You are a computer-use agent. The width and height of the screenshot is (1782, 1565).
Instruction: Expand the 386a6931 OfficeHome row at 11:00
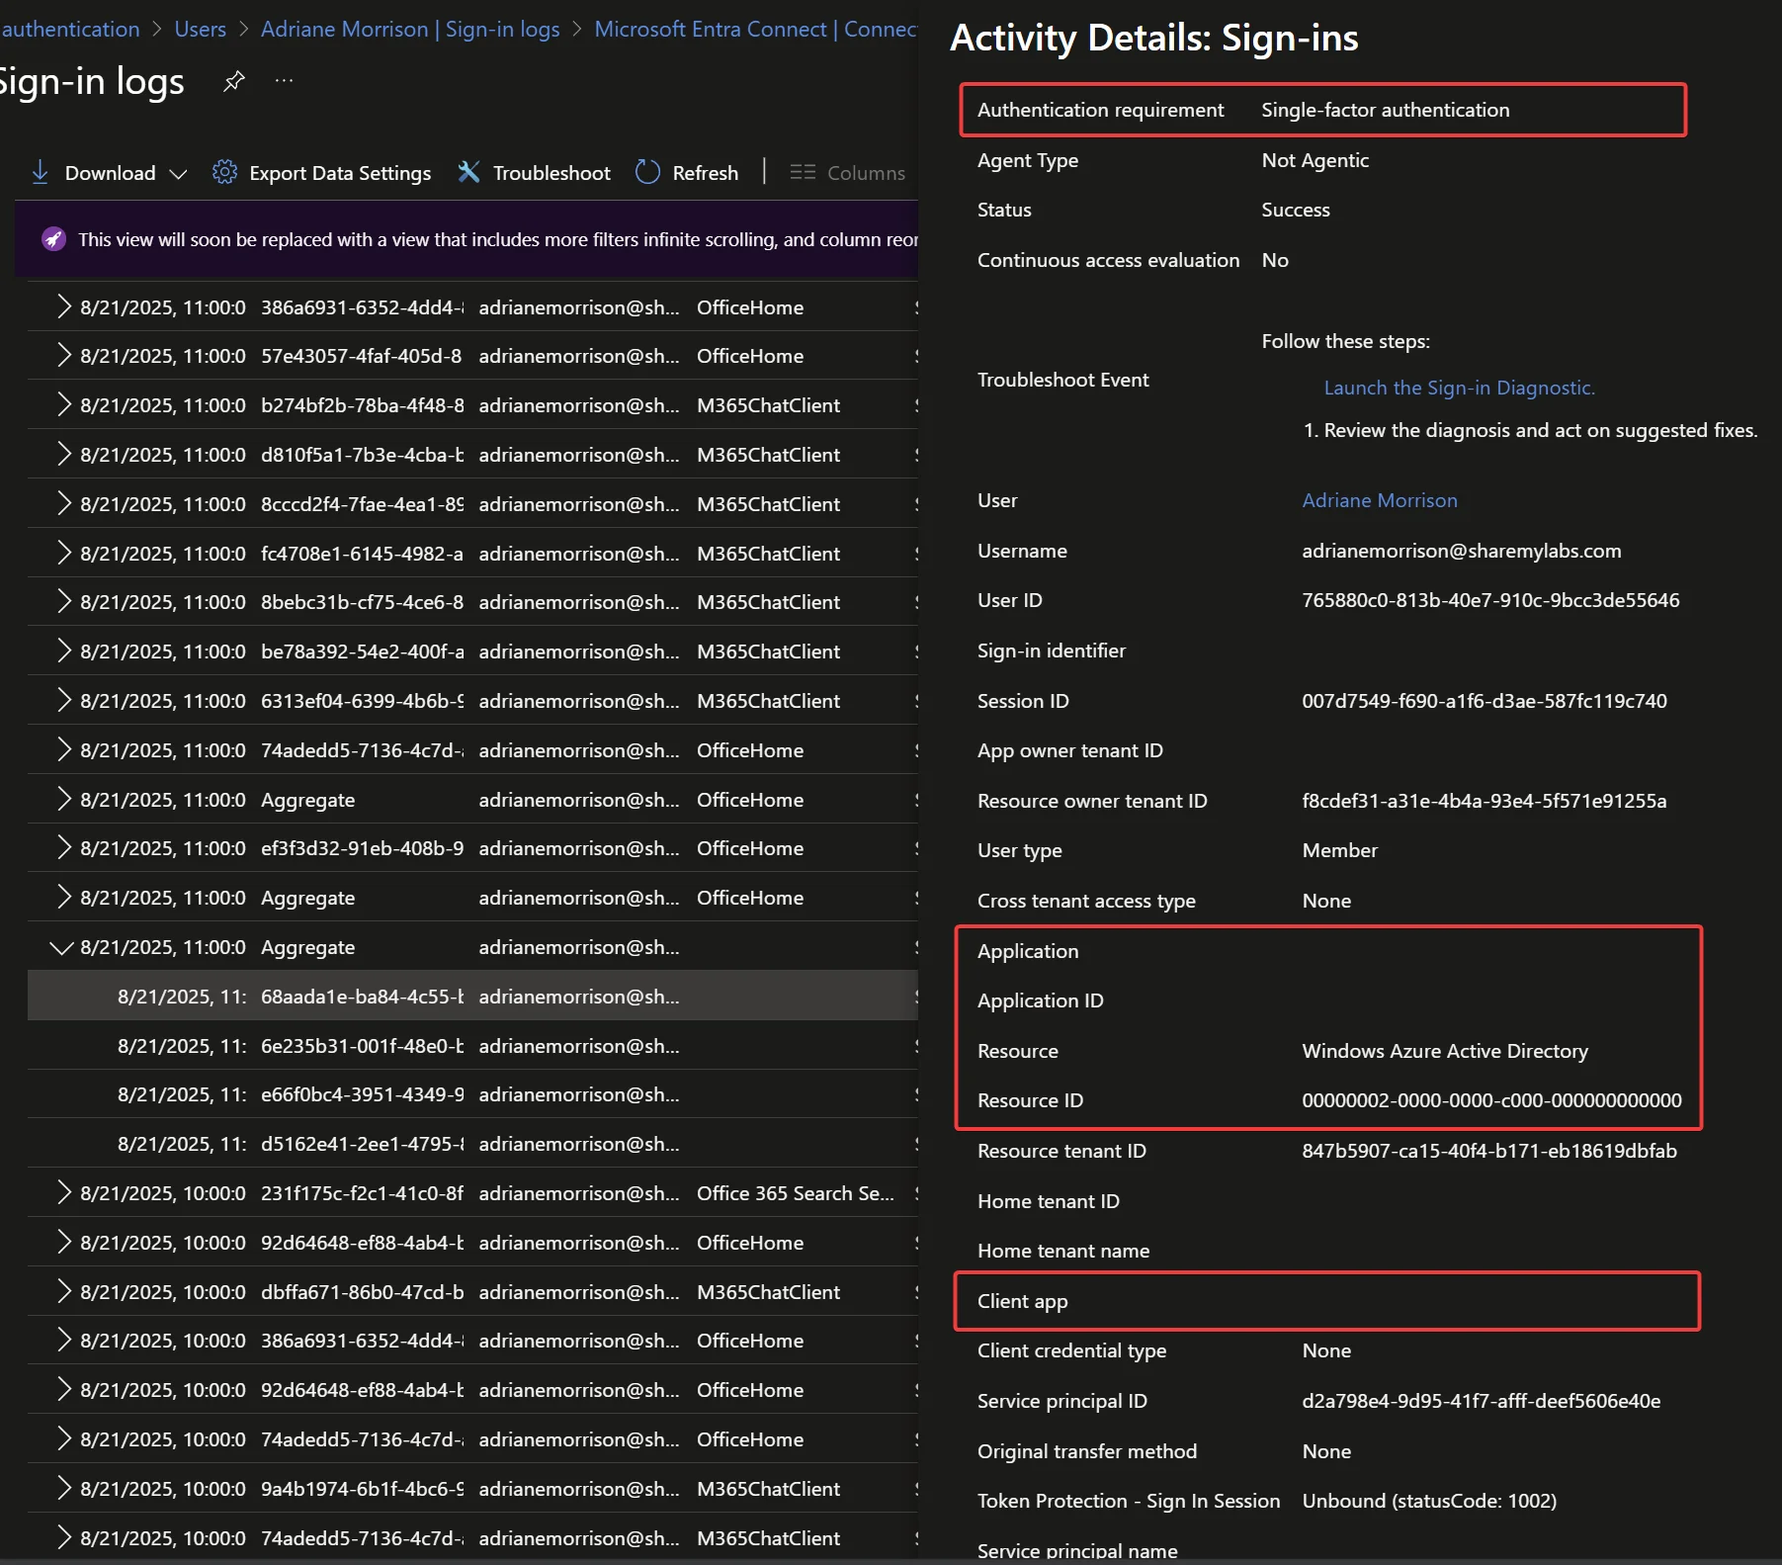click(x=63, y=307)
